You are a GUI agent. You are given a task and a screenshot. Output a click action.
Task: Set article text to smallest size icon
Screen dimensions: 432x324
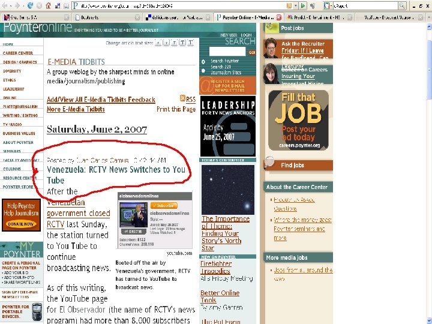[158, 43]
